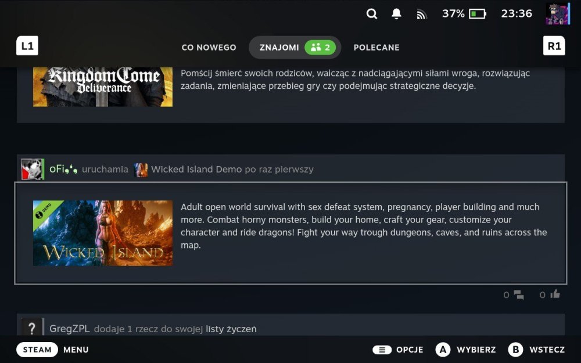Open notifications bell icon
581x363 pixels.
tap(396, 14)
